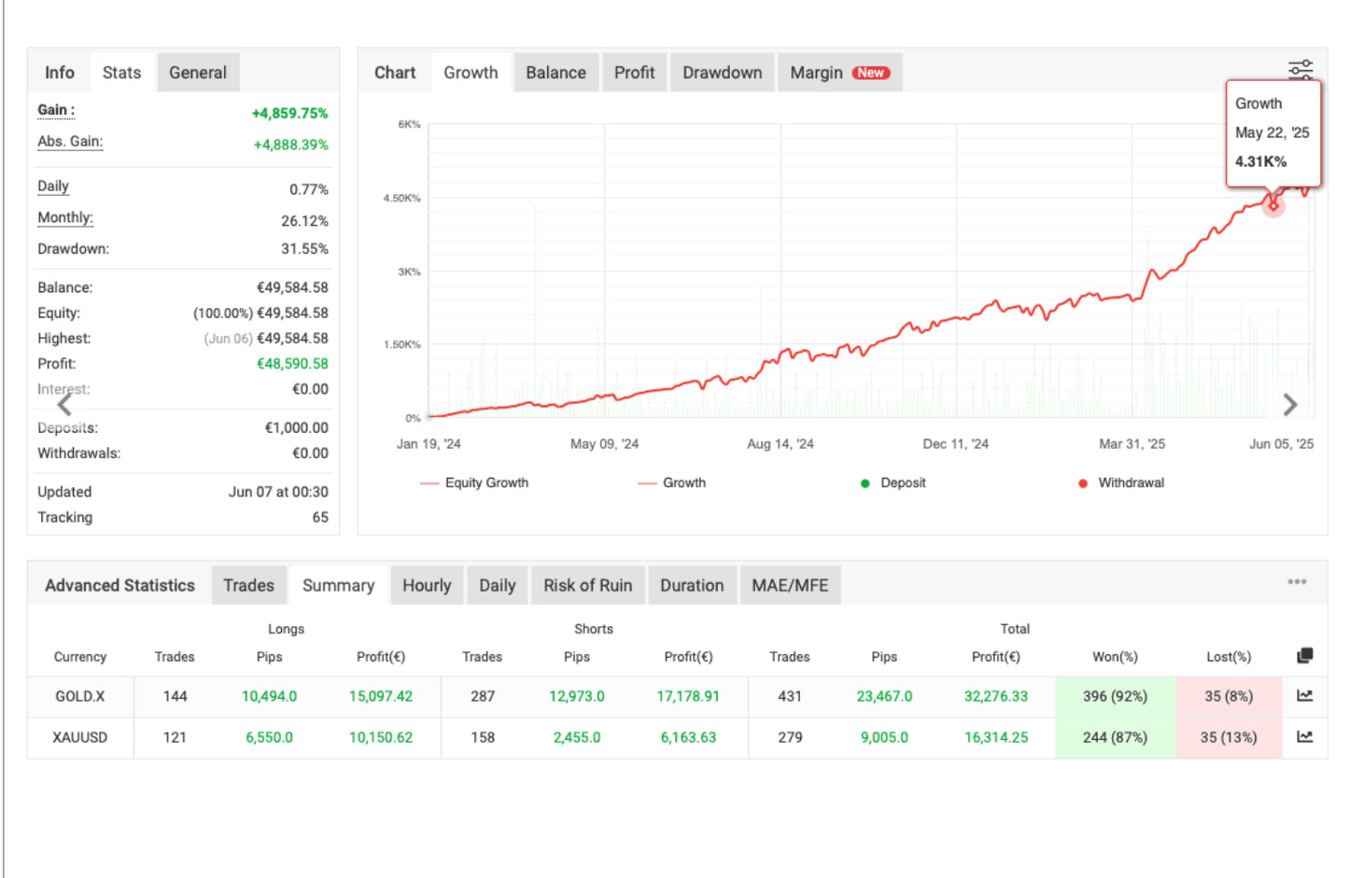Open the MAE/MFE tab
The image size is (1349, 878).
tap(790, 586)
